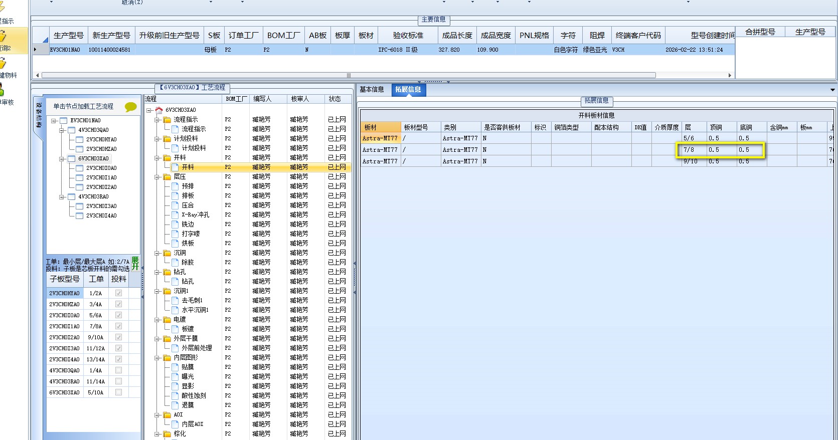Enable 投料 checkbox for 4V3CH03RA0 11/14A
This screenshot has height=440, width=838.
pyautogui.click(x=118, y=381)
